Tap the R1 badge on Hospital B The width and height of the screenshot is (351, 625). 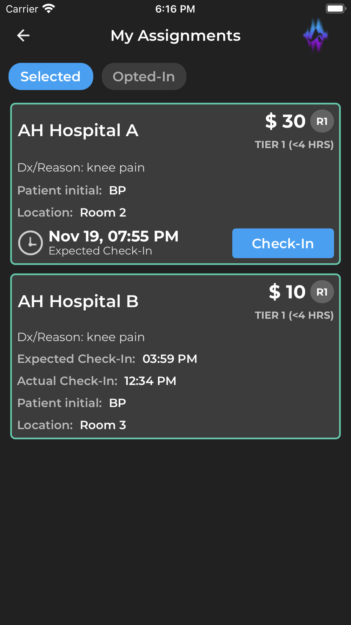click(322, 292)
